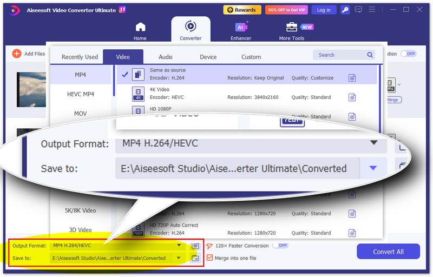Expand the Save to path dropdown
433x277 pixels.
coord(179,258)
